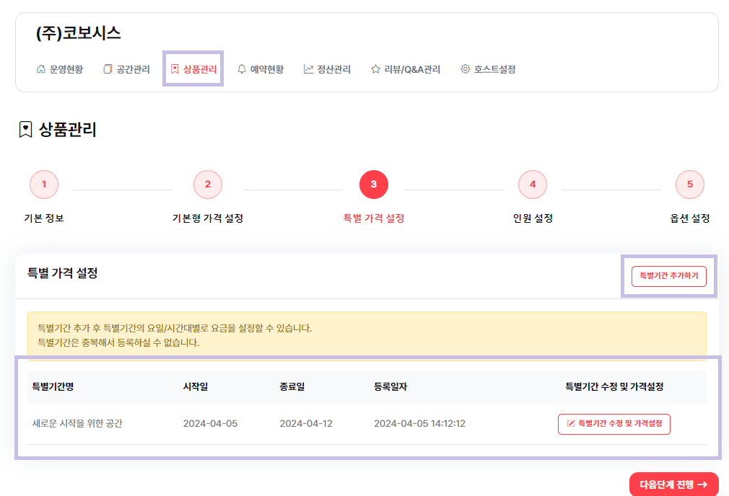729x496 pixels.
Task: Open the 운영현황 menu tab
Action: (x=66, y=70)
